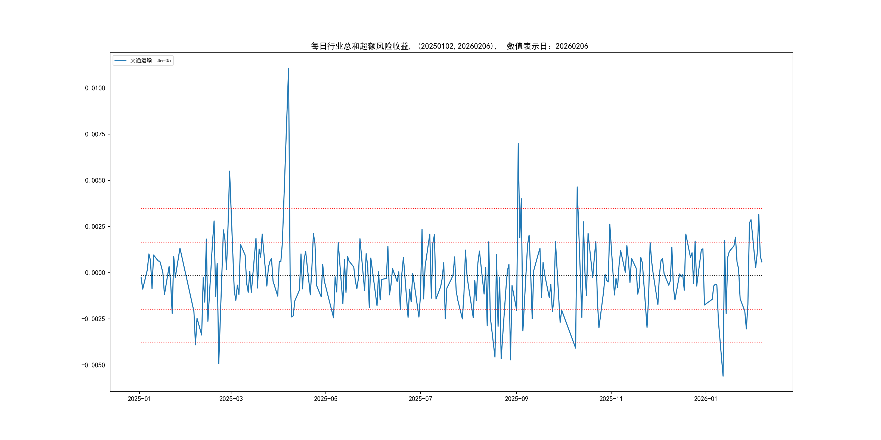
Task: Select the 2025-01 x-axis tick label
Action: click(x=139, y=399)
